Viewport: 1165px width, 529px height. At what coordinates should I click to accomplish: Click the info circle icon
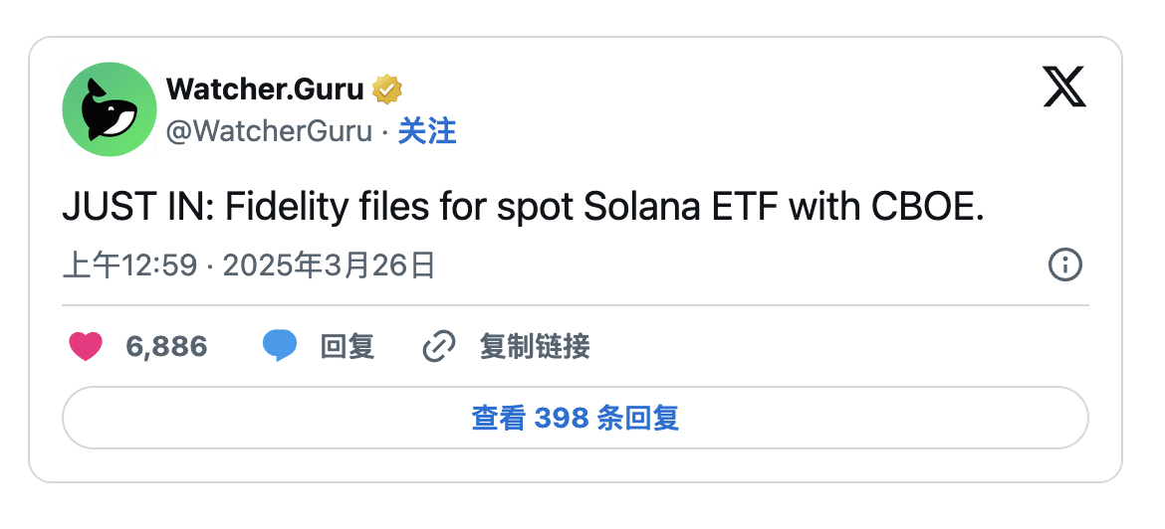[x=1065, y=265]
